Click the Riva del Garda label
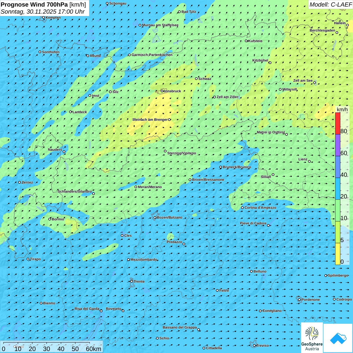 tap(87, 309)
